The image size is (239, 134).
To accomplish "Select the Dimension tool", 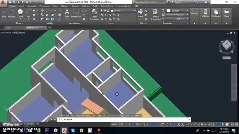I will pos(76,13).
